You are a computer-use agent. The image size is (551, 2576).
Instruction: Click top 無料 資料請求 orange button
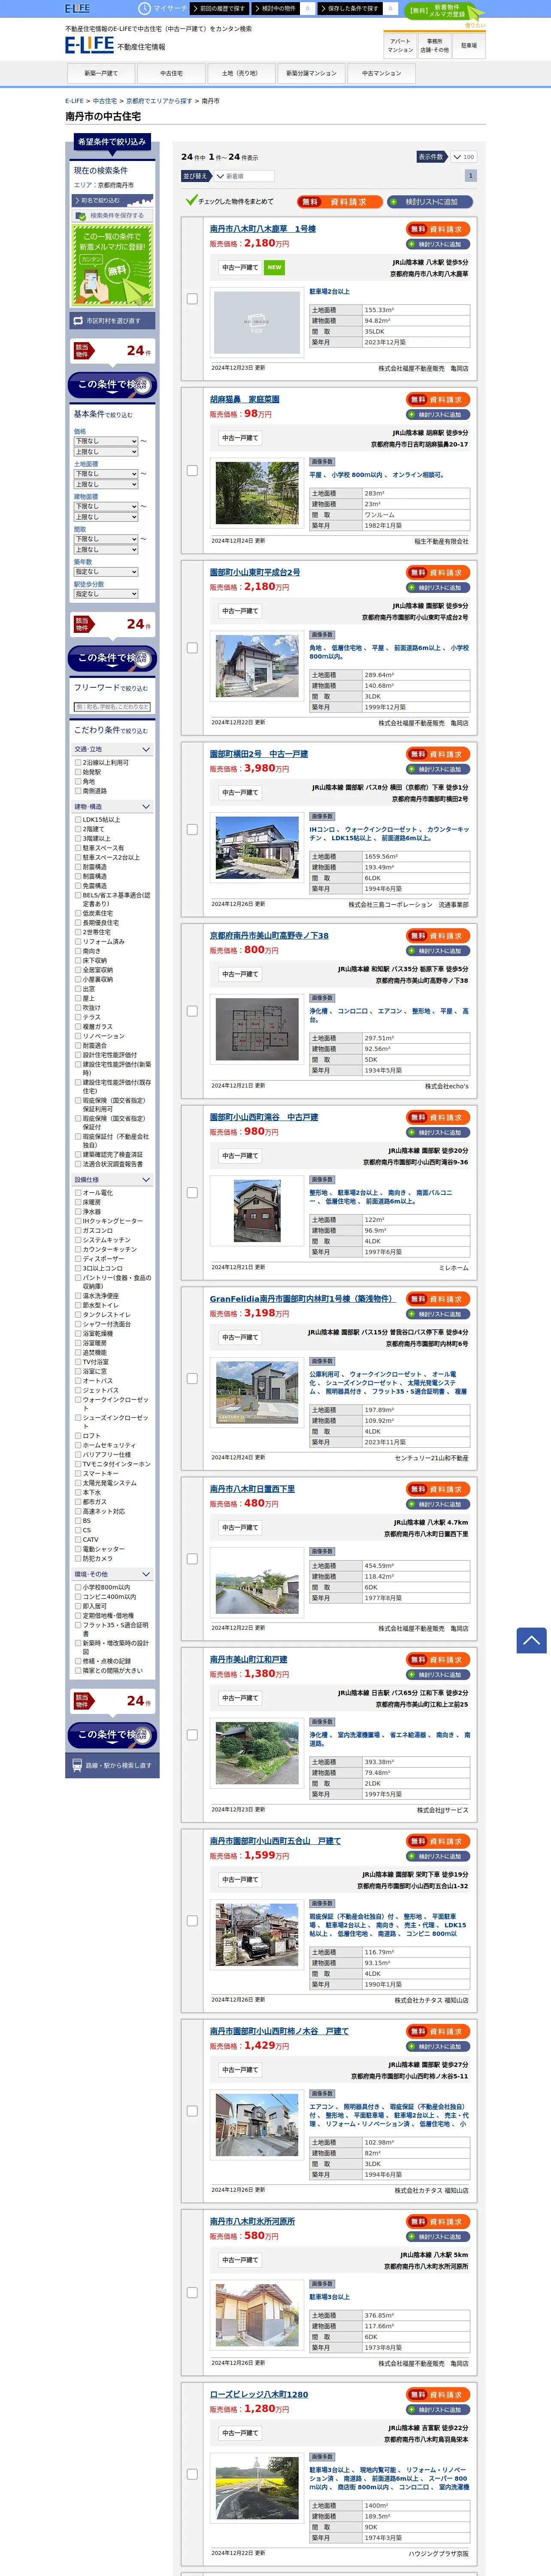340,201
